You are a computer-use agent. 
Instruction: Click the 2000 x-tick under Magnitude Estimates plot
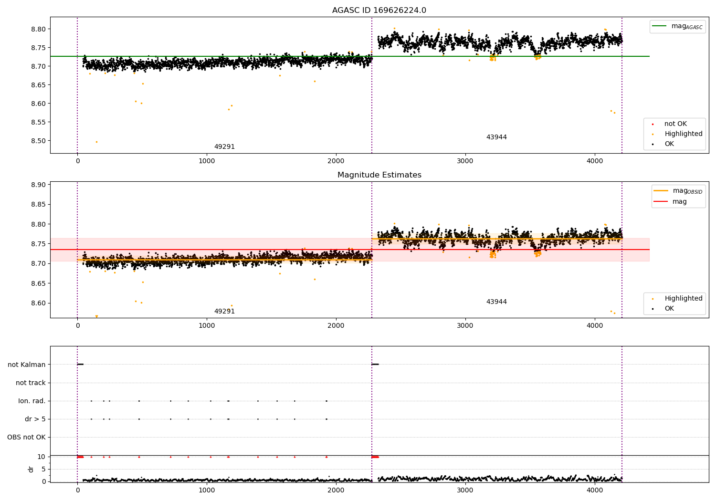pos(336,326)
